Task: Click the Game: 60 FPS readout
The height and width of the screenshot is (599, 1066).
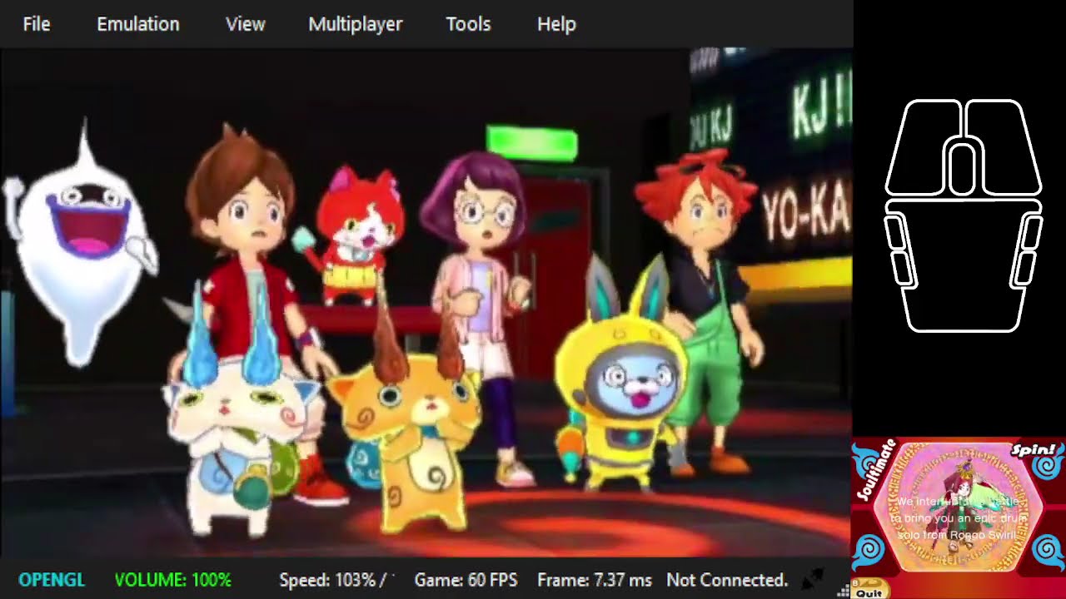Action: [x=466, y=580]
